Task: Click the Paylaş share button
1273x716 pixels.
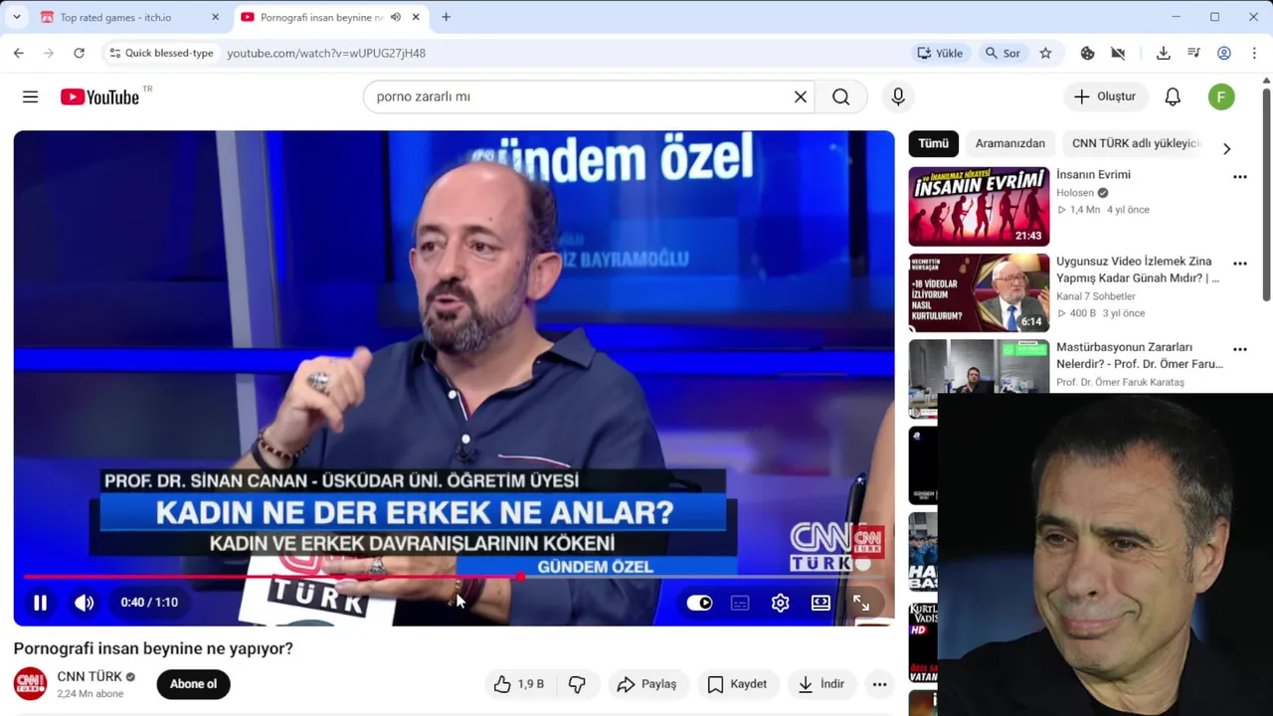Action: click(646, 684)
